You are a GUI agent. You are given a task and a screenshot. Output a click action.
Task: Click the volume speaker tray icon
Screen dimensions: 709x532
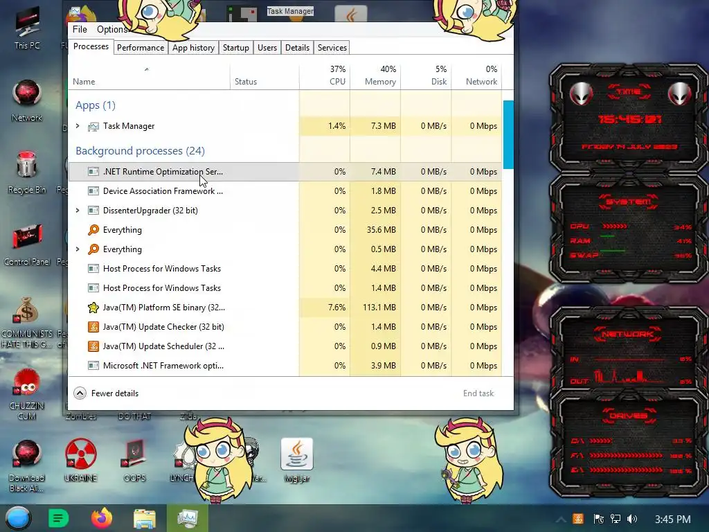click(633, 519)
